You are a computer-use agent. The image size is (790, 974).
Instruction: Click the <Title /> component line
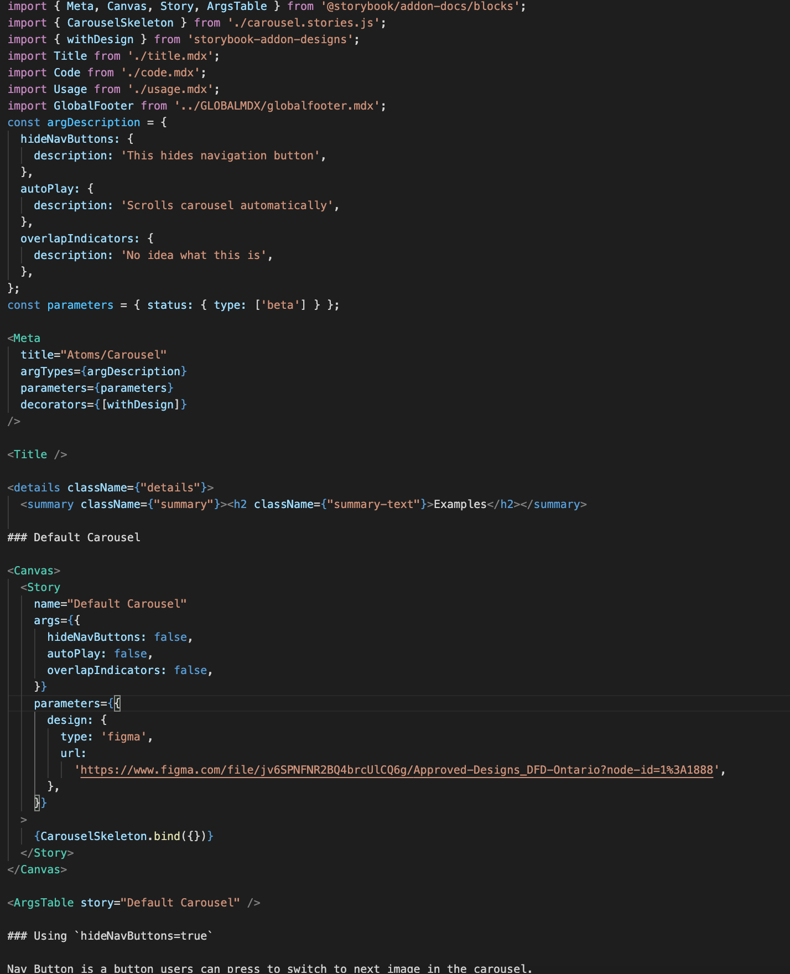click(x=37, y=454)
